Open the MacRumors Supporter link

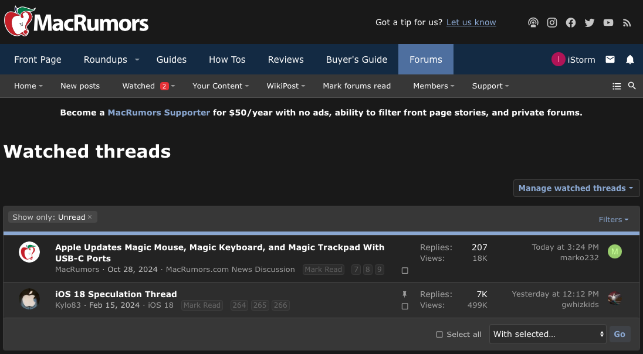click(x=159, y=113)
